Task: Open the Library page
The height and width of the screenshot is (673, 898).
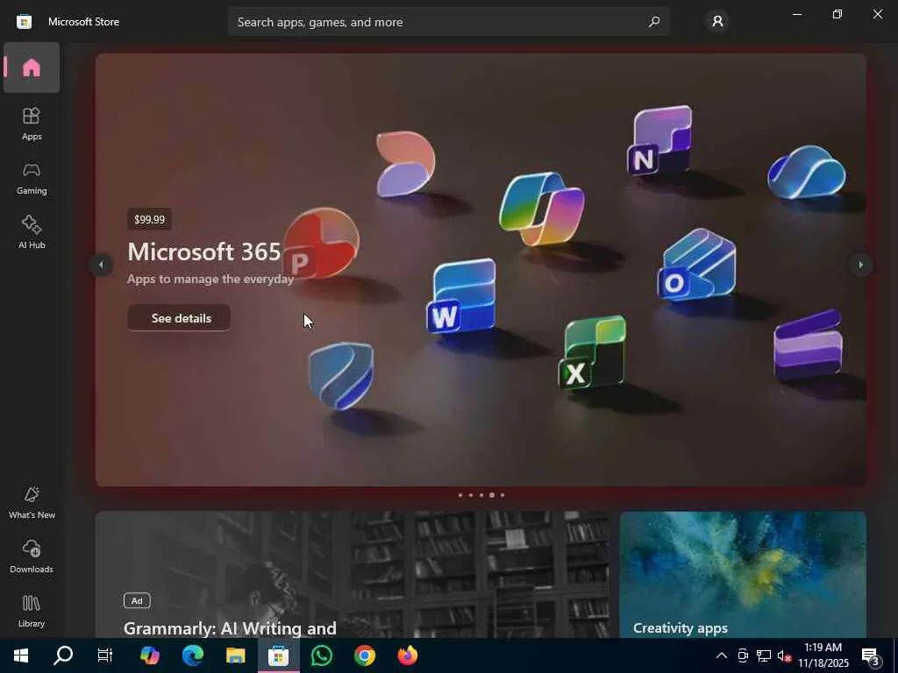Action: point(32,611)
